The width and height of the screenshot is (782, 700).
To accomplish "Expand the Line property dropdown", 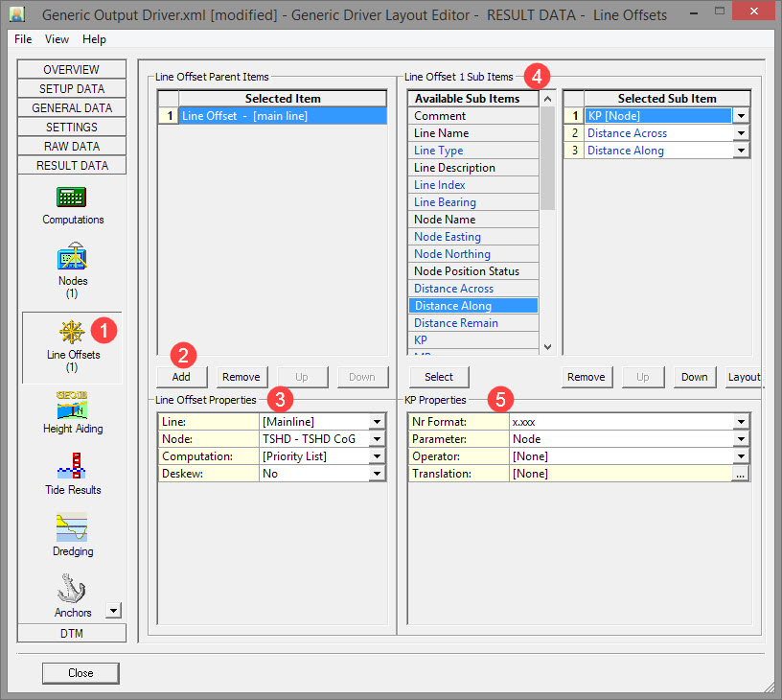I will (377, 422).
